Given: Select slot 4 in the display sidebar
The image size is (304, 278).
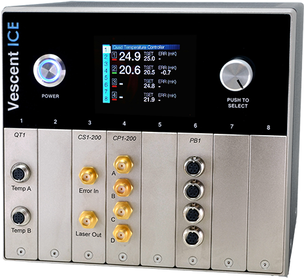Looking at the screenshot, I should (x=106, y=71).
